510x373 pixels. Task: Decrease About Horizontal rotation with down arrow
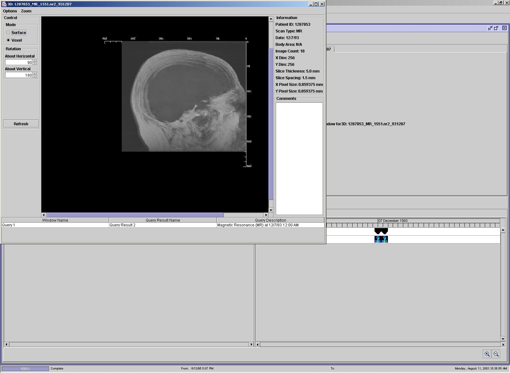(35, 64)
